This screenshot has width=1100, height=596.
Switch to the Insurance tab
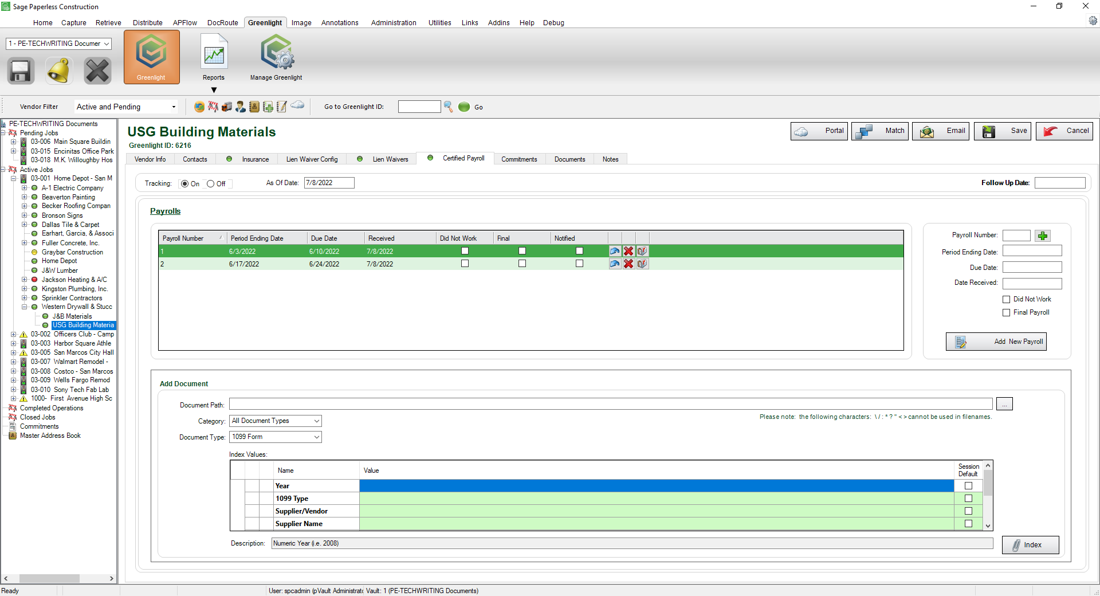pos(247,159)
